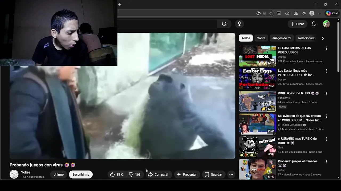Click 'El Rincón De Giorgio' channel name
The height and width of the screenshot is (191, 341).
pos(290,125)
